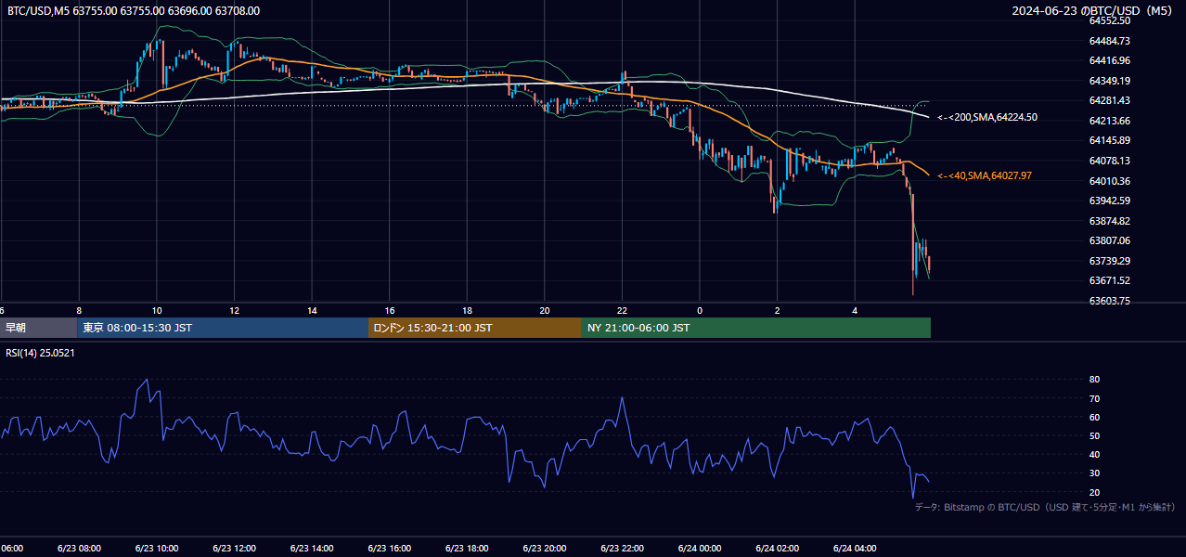This screenshot has width=1186, height=557.
Task: Select the 63671.52 price axis label
Action: coord(1109,280)
